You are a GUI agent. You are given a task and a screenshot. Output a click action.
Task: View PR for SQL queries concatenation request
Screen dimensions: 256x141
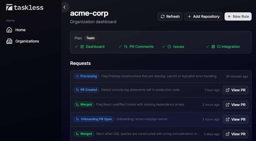pos(235,134)
